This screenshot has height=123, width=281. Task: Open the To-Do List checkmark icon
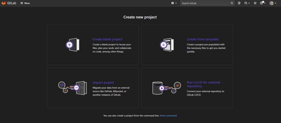255,3
